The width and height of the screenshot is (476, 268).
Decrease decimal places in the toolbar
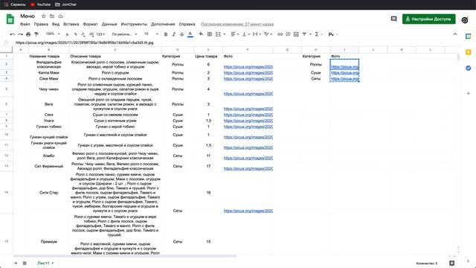(x=83, y=34)
